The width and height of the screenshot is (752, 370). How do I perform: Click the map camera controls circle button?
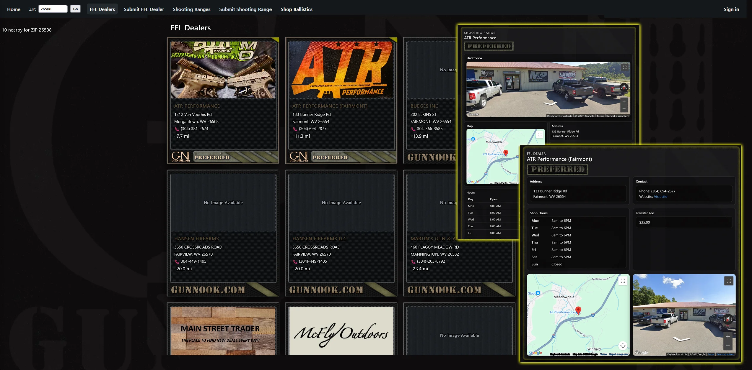point(623,346)
